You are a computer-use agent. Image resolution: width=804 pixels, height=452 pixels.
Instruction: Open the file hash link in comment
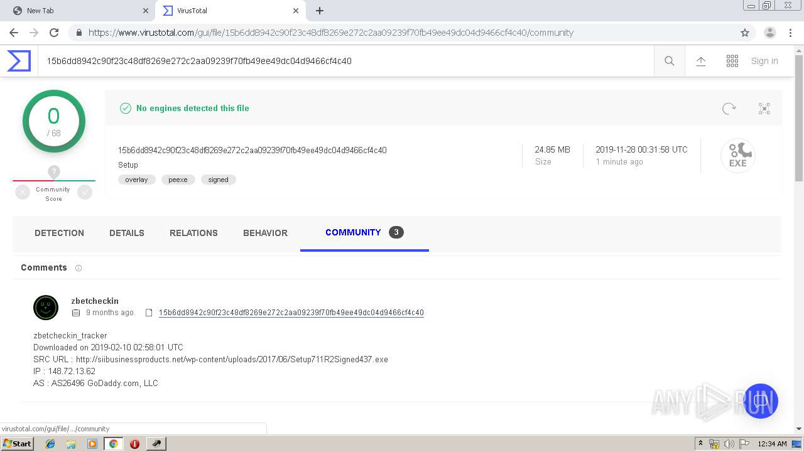tap(291, 313)
